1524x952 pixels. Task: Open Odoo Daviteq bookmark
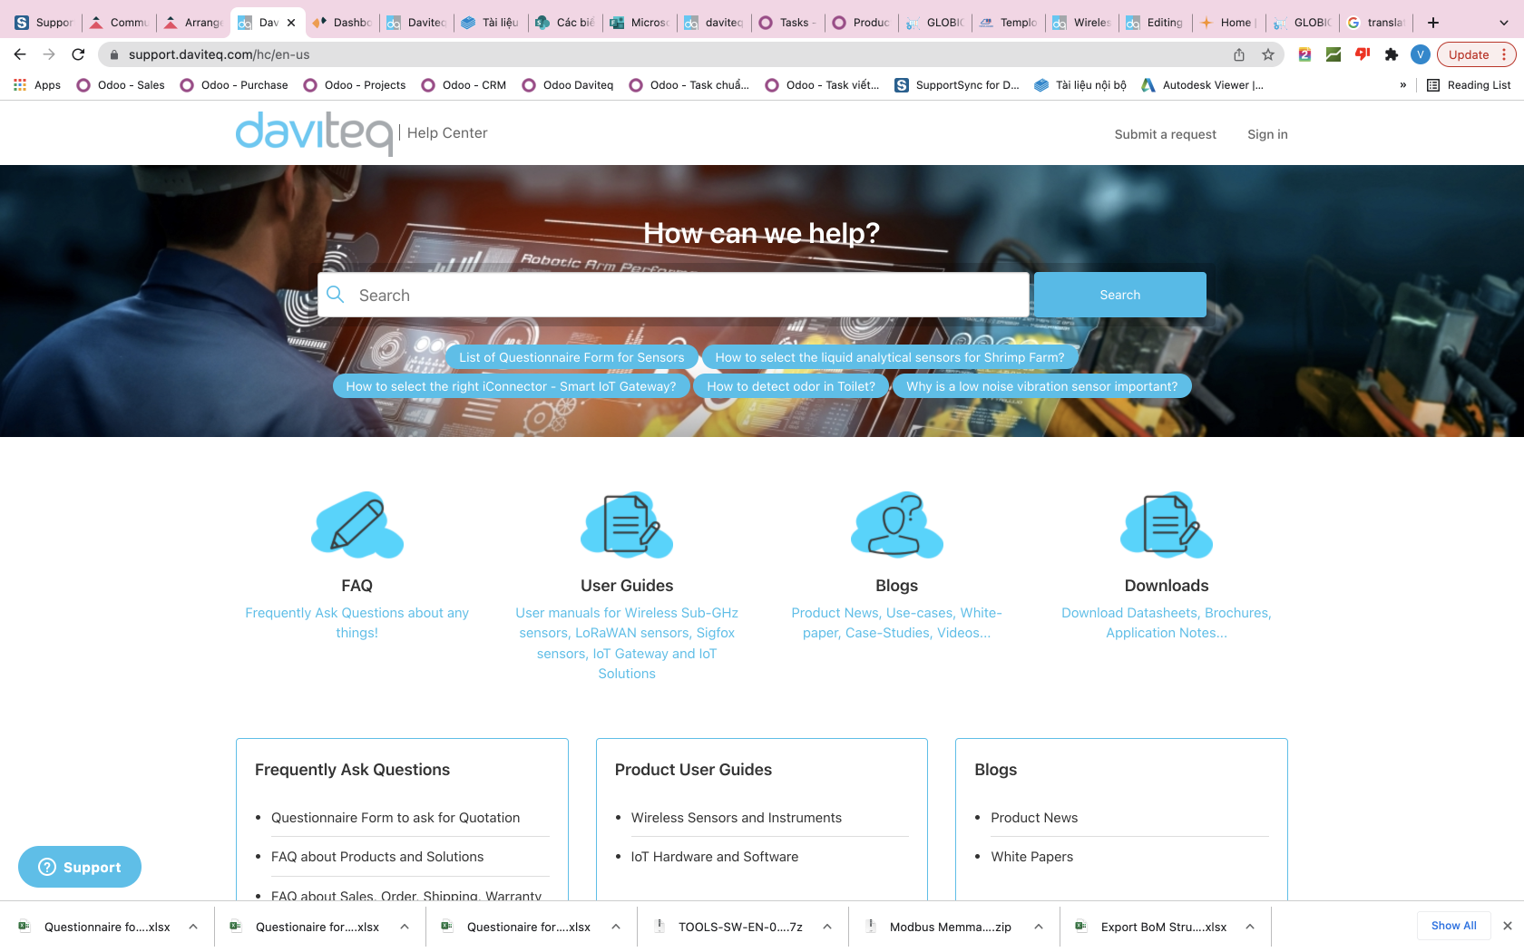(x=568, y=85)
